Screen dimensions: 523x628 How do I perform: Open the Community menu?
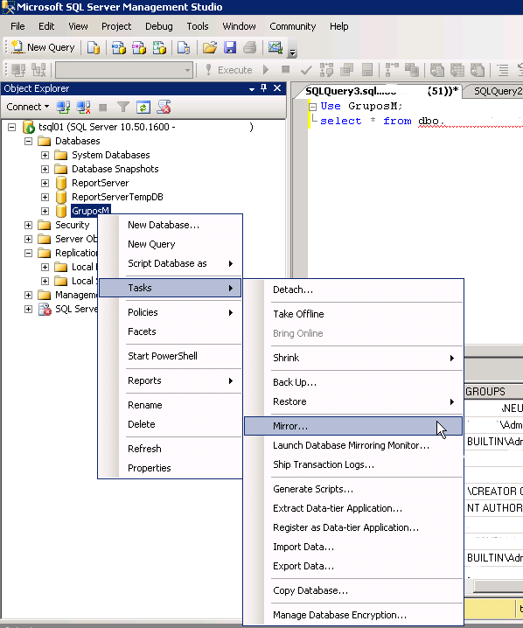point(293,26)
